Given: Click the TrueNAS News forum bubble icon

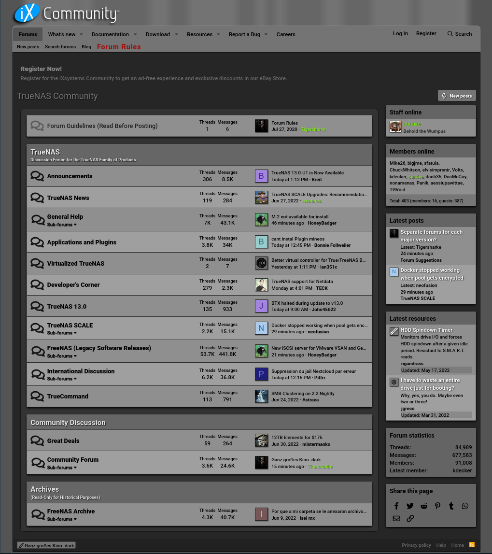Looking at the screenshot, I should 37,198.
